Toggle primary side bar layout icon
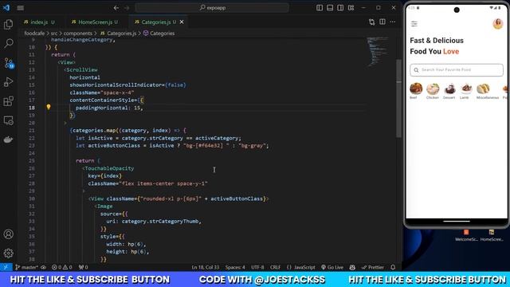Screen dimensions: 510x287 pyautogui.click(x=320, y=7)
